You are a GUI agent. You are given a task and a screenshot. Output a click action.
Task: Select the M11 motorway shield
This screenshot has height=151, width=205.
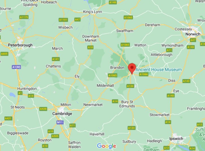60,122
